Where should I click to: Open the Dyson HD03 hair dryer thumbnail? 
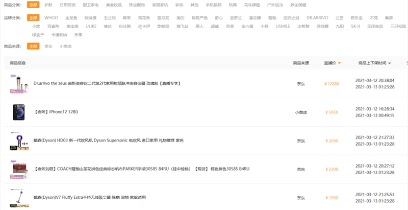[x=18, y=141]
